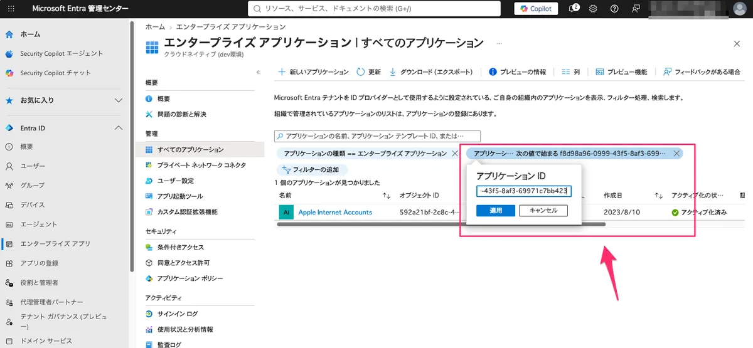Open Apple Internet Accounts application link
This screenshot has height=348, width=753.
coord(335,212)
